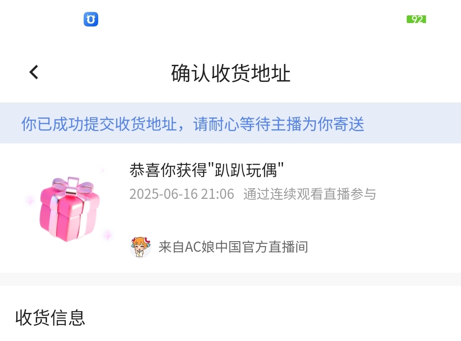Tap the 收货信息 section heading

[50, 318]
